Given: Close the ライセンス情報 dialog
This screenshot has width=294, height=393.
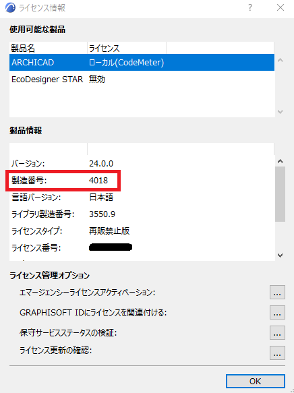Looking at the screenshot, I should click(x=281, y=8).
